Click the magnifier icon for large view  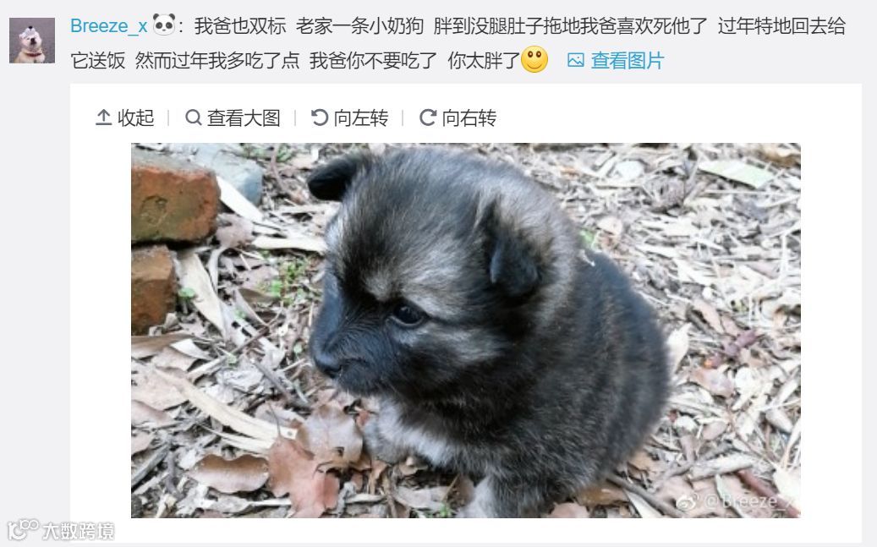(193, 118)
